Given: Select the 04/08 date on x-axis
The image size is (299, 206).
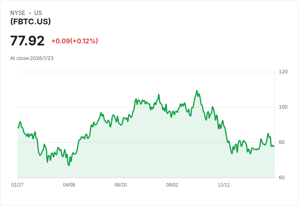Looking at the screenshot, I should (69, 185).
